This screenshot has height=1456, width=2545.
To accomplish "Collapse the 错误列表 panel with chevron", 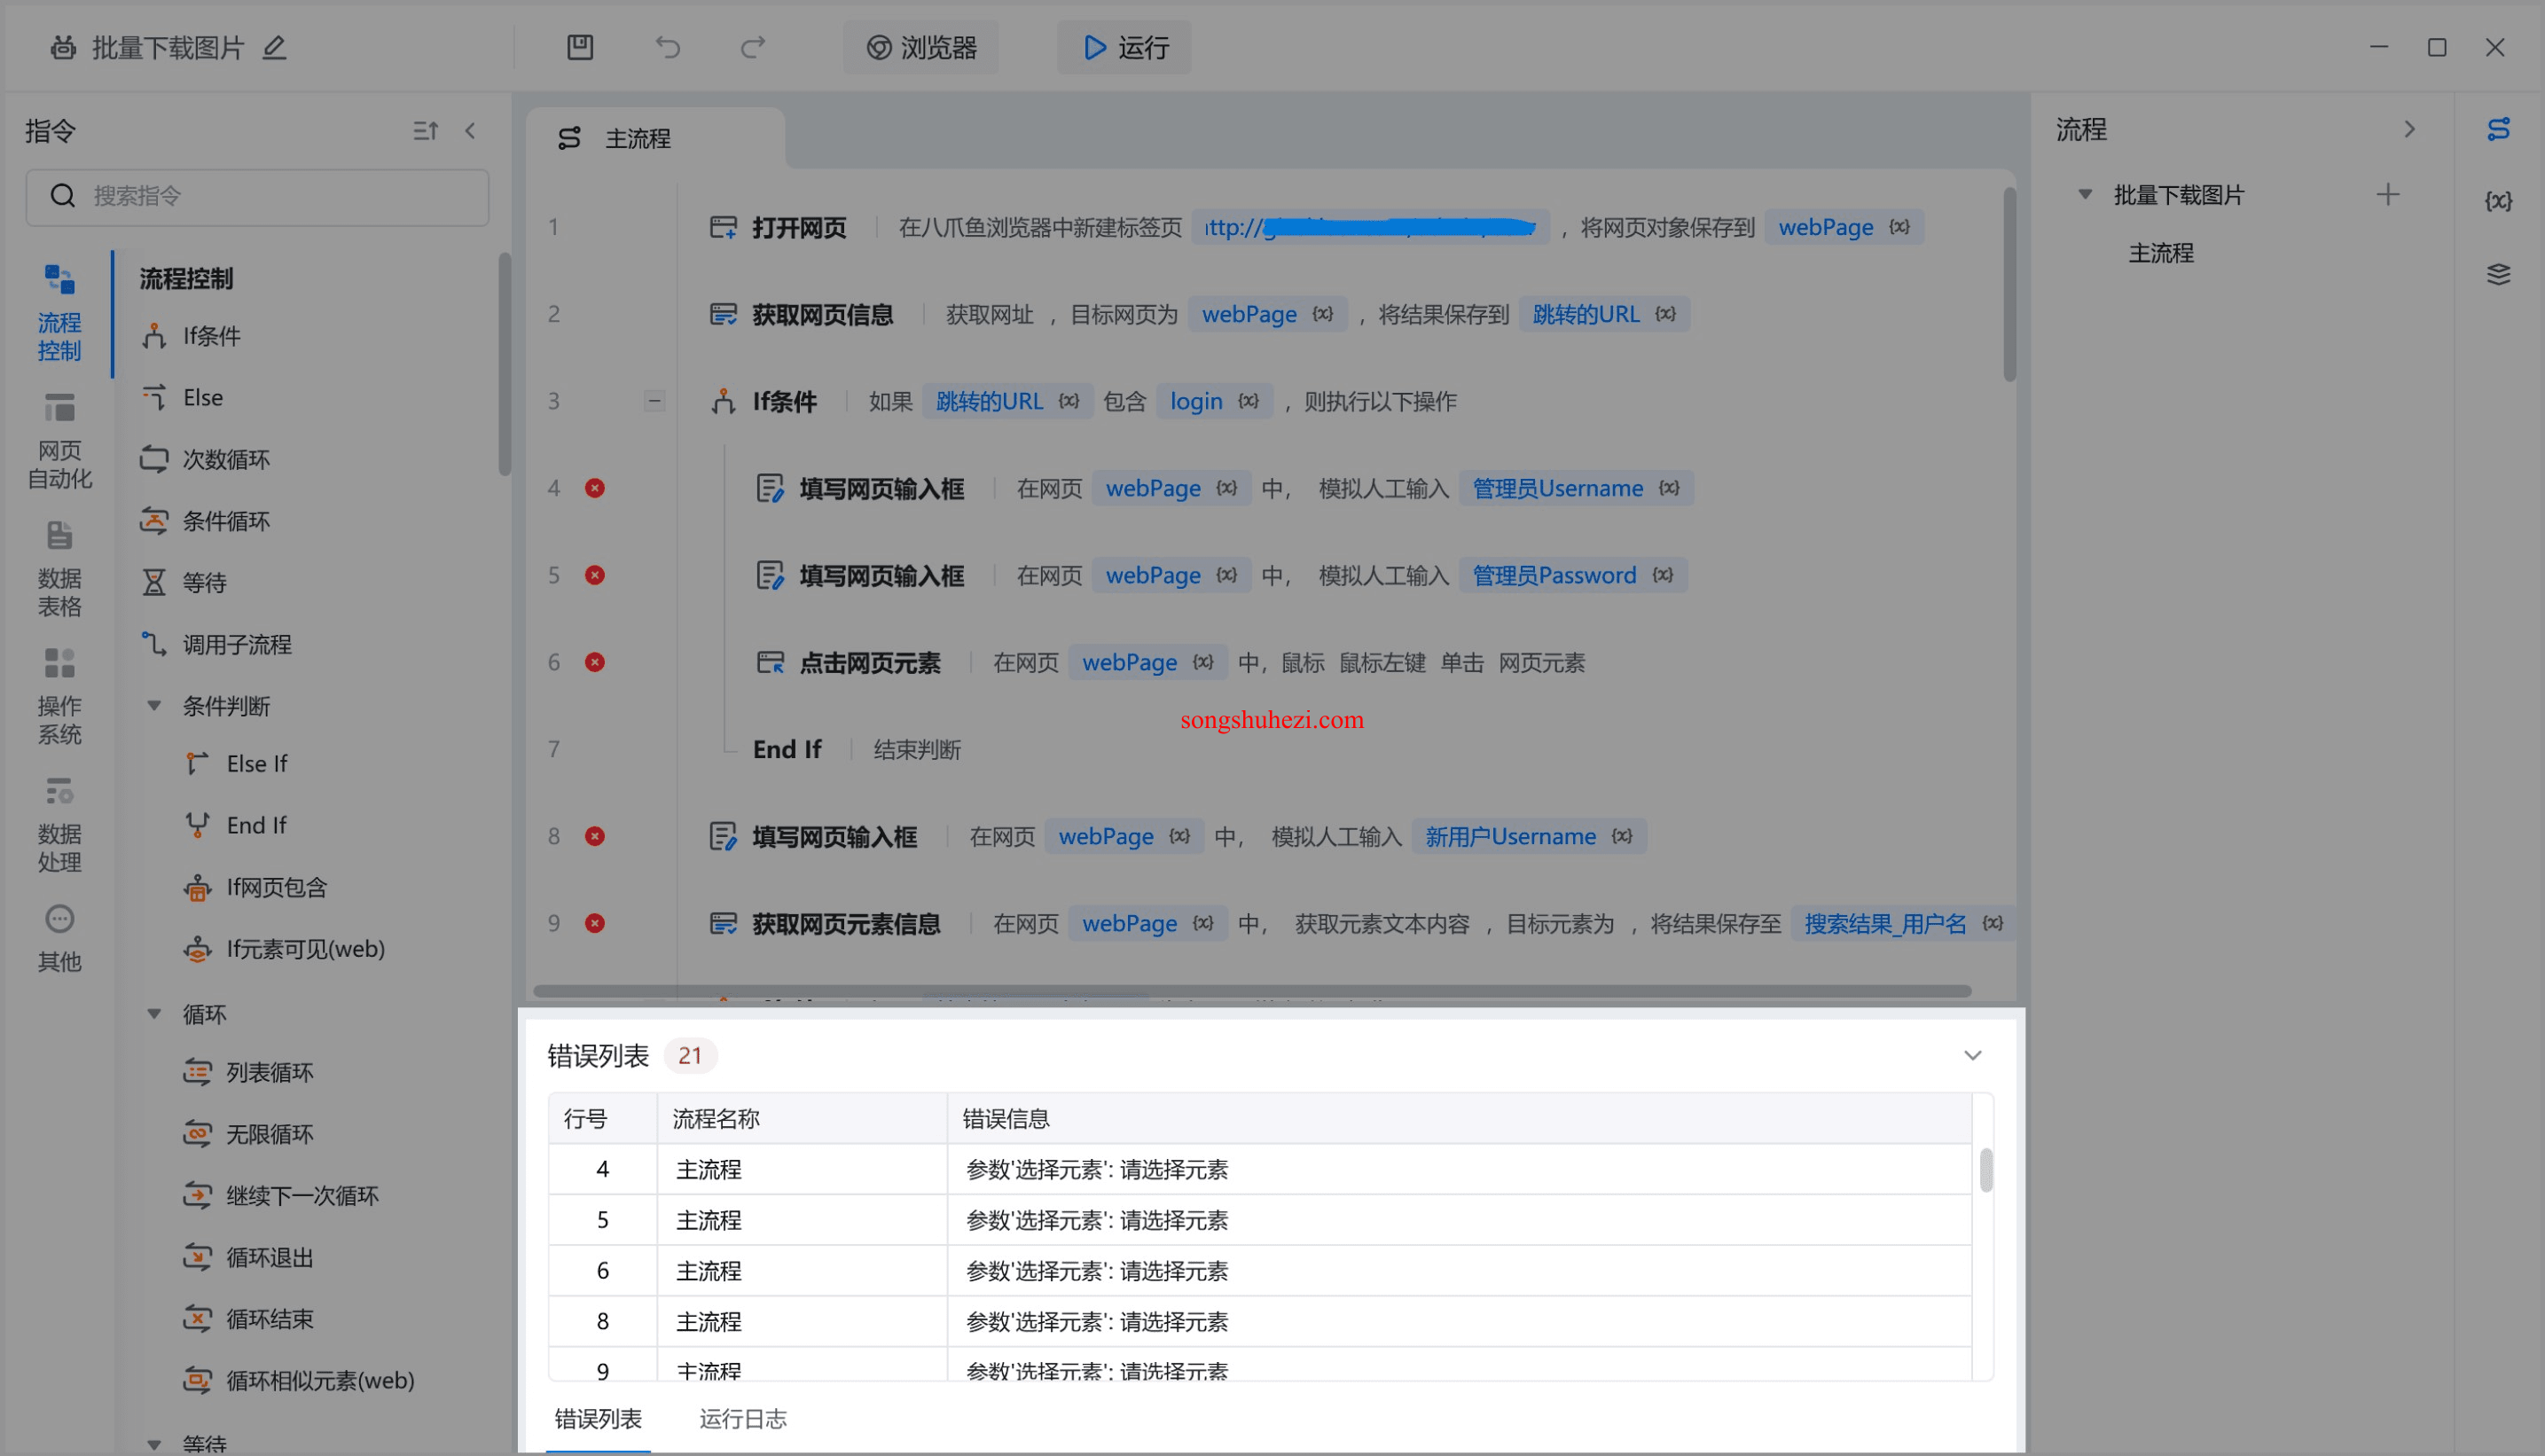I will (1972, 1056).
